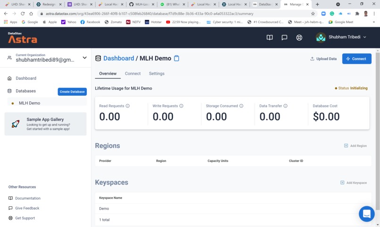Click the DataStax Astra logo
The image size is (380, 227).
(x=23, y=38)
